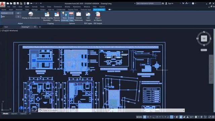The width and height of the screenshot is (215, 121).
Task: Open the Parametric menu
Action: coord(77,7)
